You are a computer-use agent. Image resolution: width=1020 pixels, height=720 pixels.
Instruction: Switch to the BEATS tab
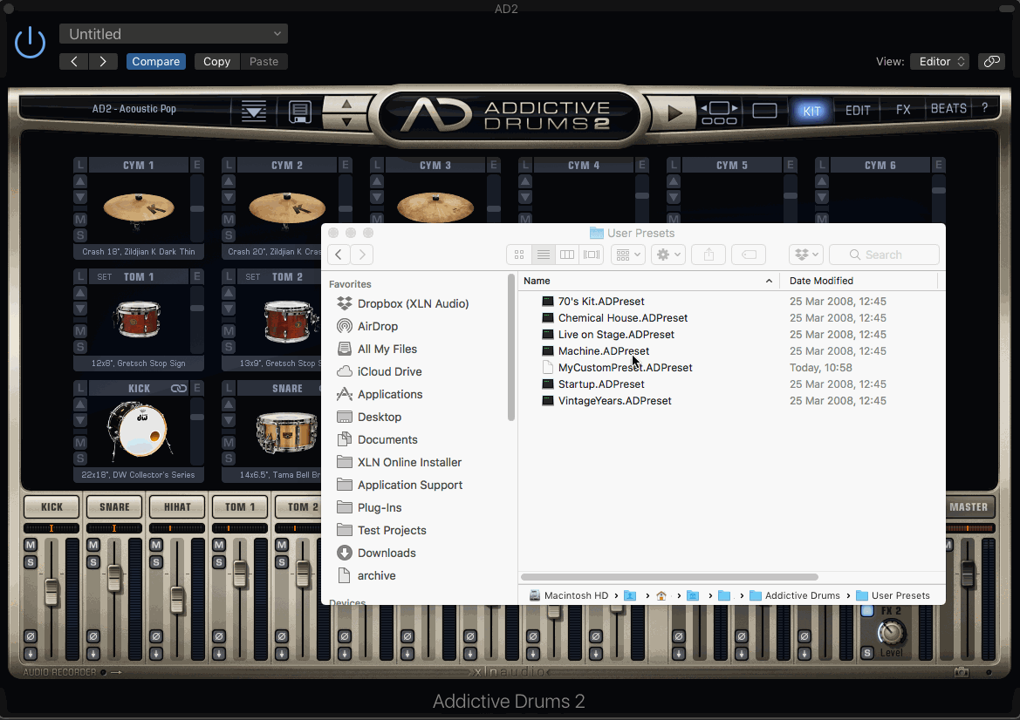[x=948, y=108]
